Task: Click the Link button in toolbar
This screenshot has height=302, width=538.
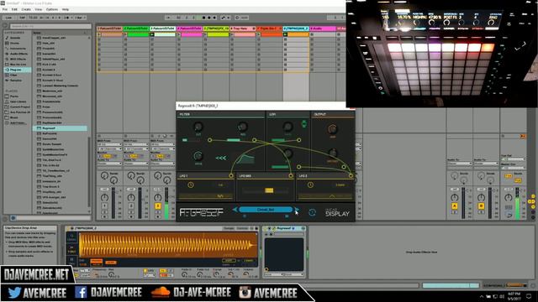Action: pyautogui.click(x=9, y=18)
